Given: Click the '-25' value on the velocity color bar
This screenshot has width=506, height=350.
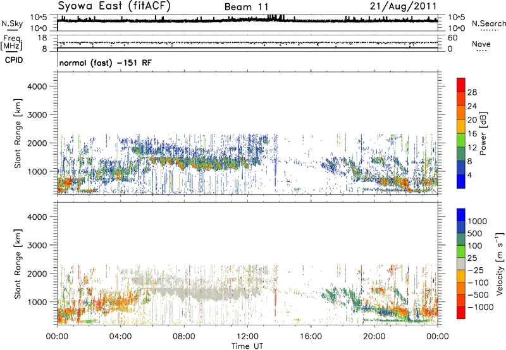Looking at the screenshot, I should pos(476,270).
